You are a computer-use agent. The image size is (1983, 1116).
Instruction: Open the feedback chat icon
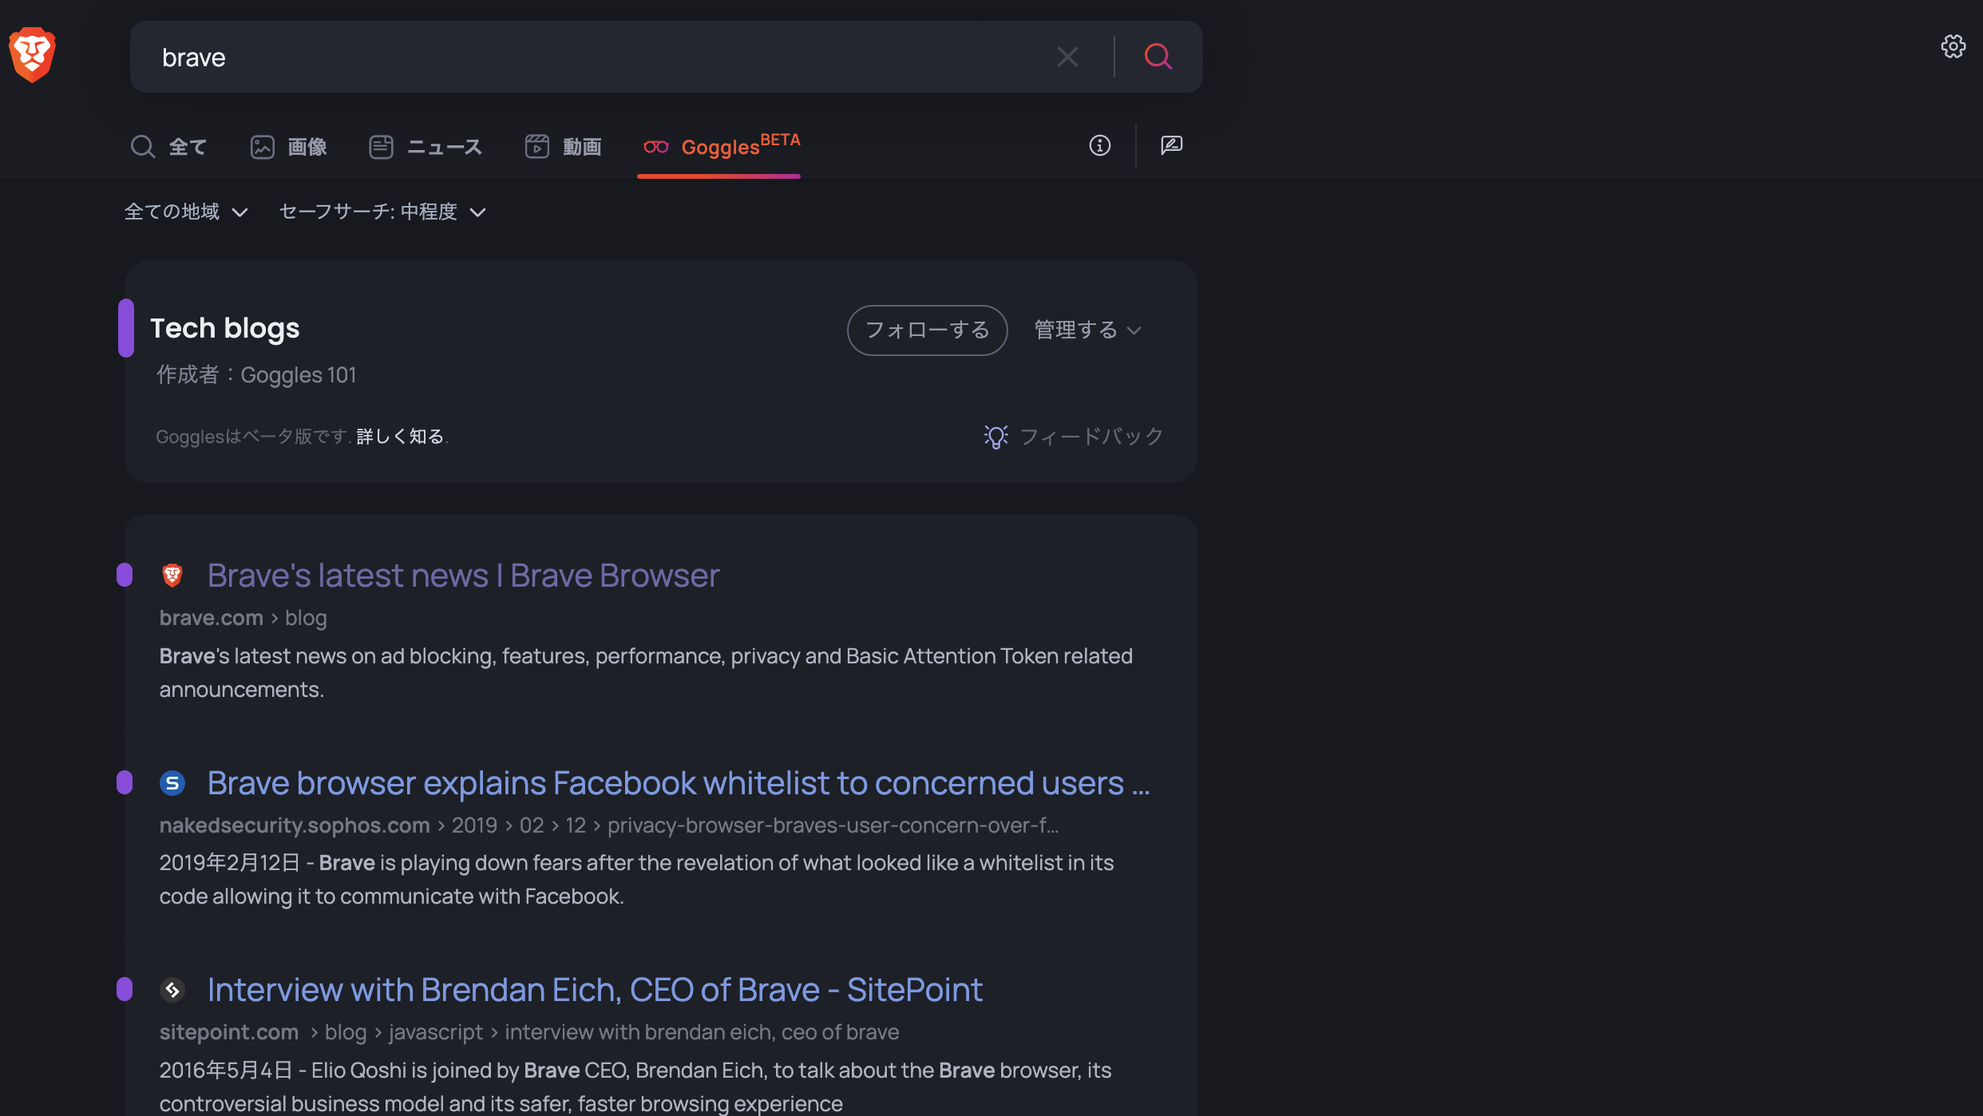pos(1171,145)
